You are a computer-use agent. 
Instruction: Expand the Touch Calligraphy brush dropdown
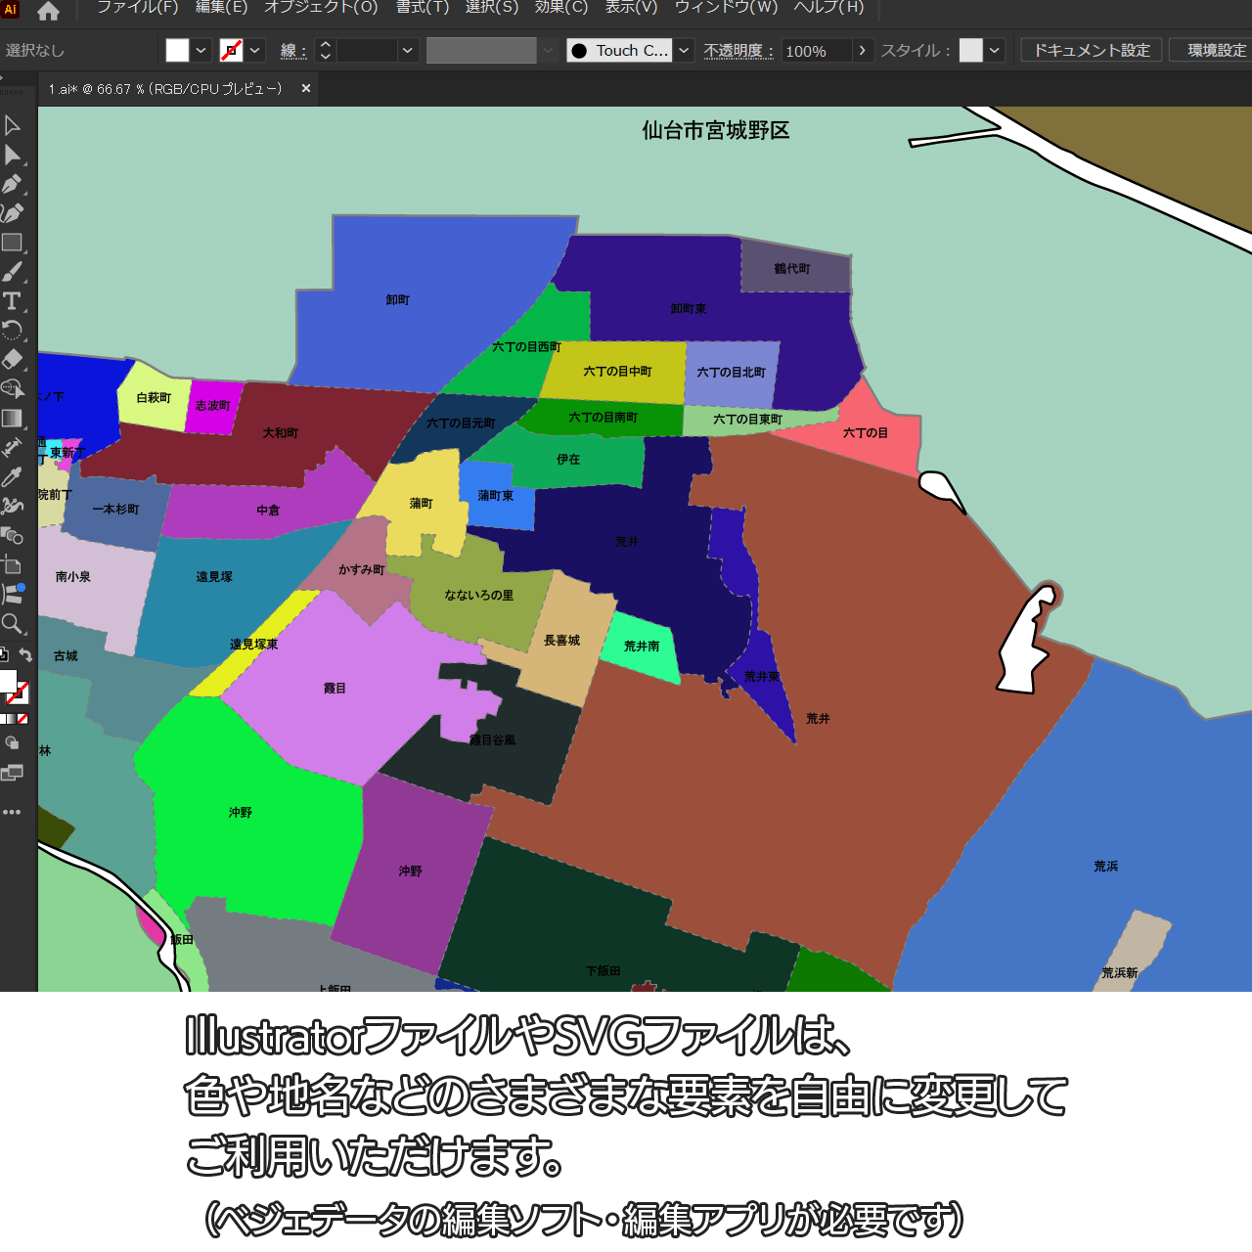point(684,51)
